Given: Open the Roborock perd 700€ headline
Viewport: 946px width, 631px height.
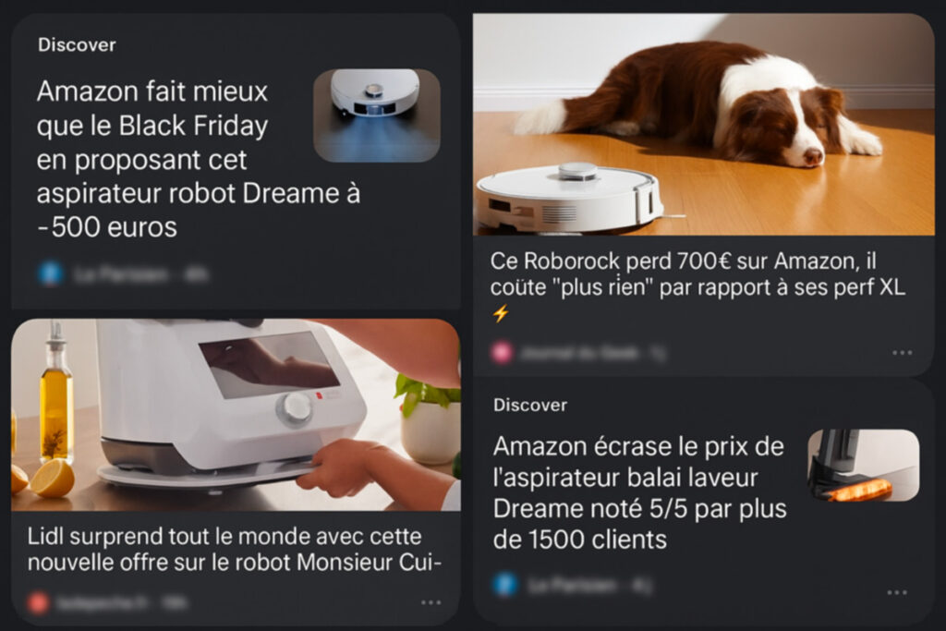Looking at the screenshot, I should [697, 273].
